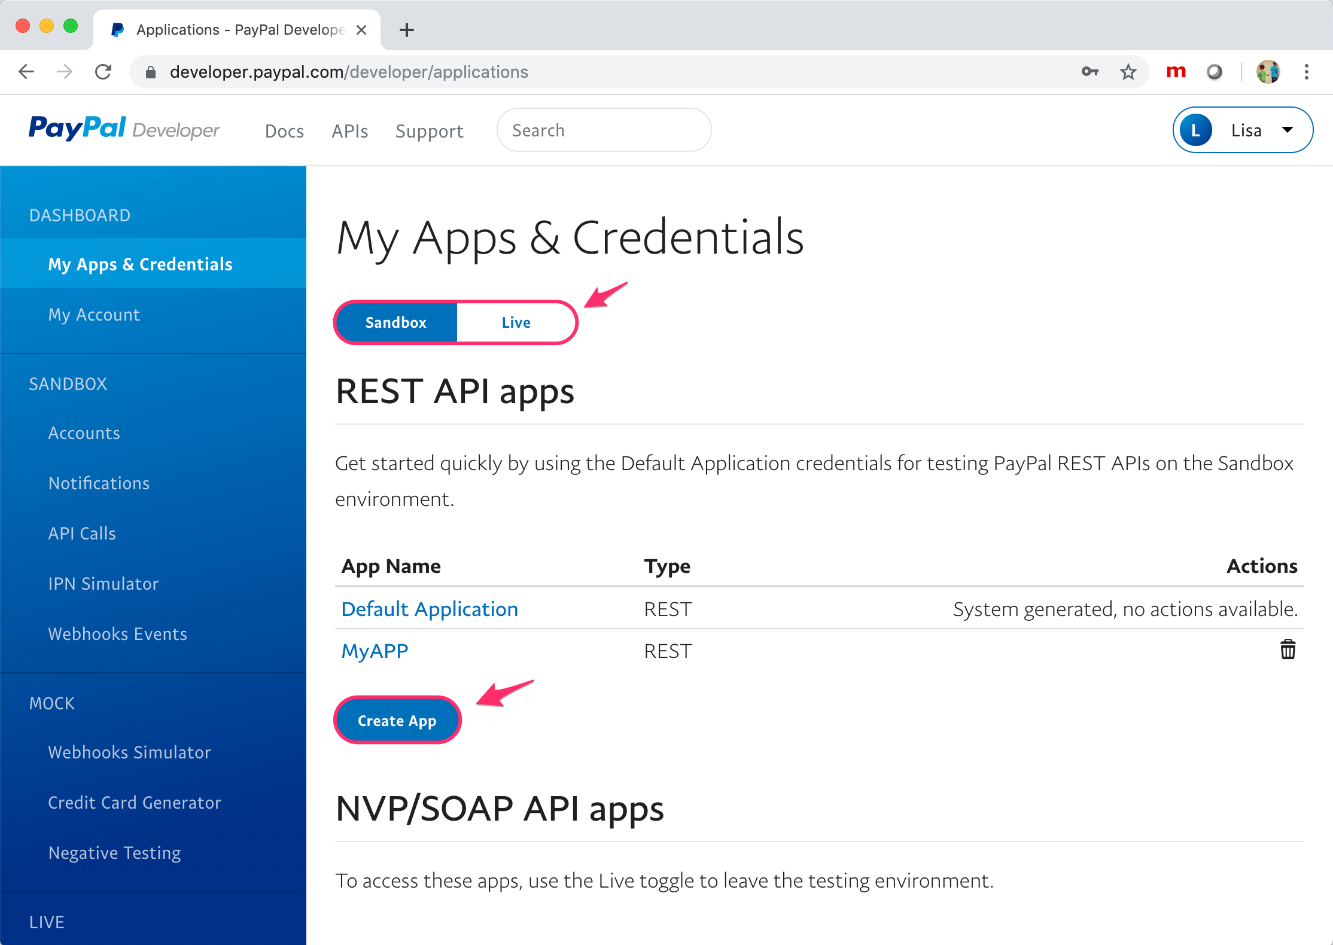Image resolution: width=1333 pixels, height=945 pixels.
Task: Click the Create App button
Action: click(397, 720)
